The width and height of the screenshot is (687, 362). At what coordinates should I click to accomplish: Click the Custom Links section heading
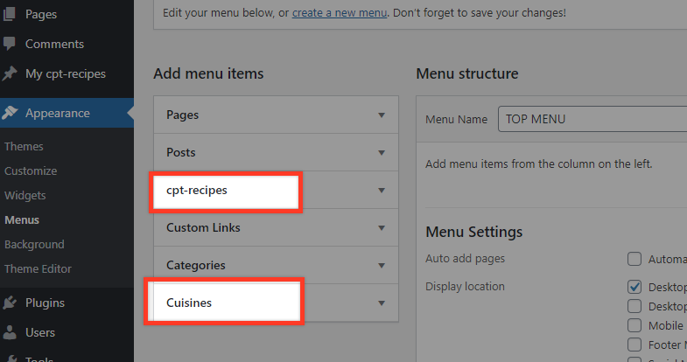(x=203, y=227)
